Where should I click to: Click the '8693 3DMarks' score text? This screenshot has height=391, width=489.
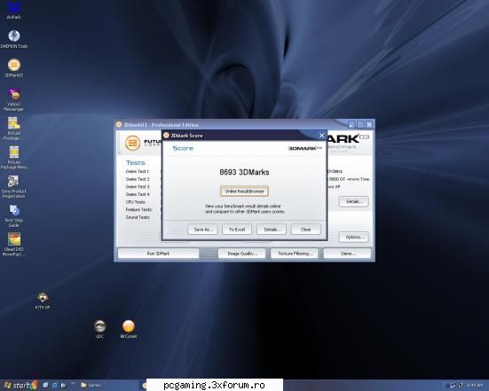coord(244,172)
